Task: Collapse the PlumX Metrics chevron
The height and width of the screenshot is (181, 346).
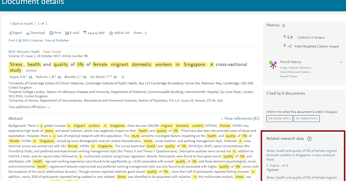Action: (341, 62)
